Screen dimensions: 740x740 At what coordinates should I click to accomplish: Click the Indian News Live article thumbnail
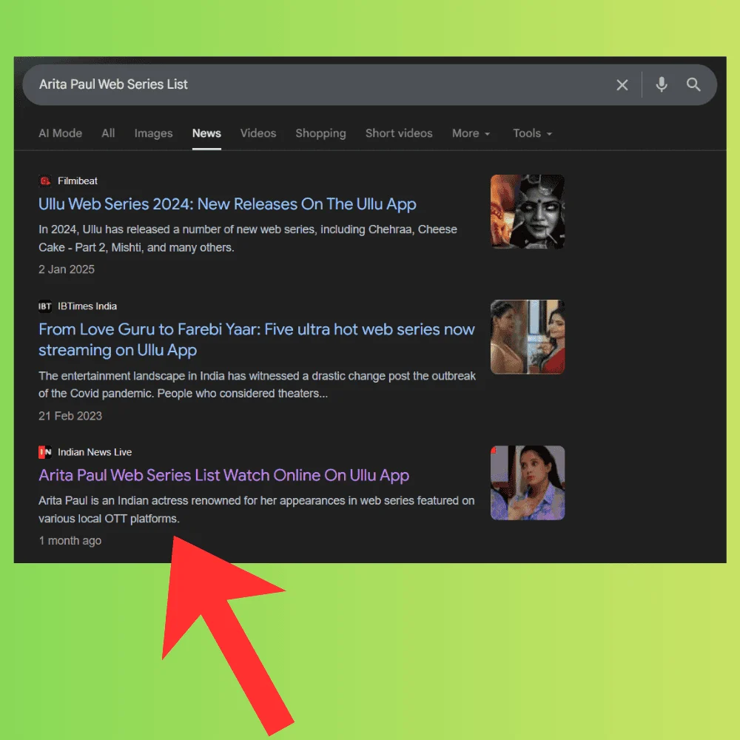(x=527, y=482)
